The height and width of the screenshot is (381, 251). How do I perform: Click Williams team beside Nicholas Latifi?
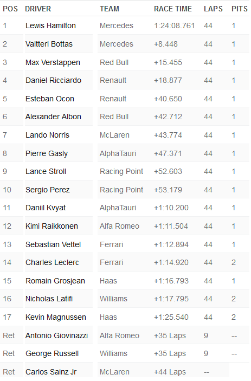113,299
